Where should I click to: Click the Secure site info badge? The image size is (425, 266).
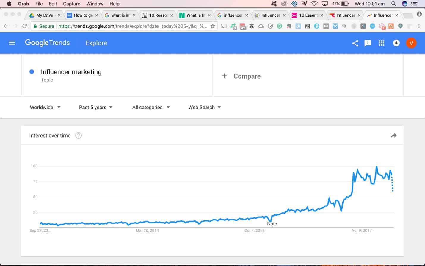pos(44,26)
